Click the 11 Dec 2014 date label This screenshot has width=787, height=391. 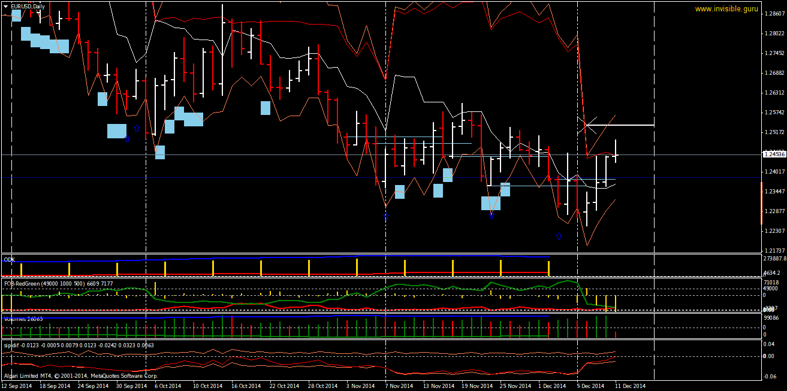coord(631,386)
